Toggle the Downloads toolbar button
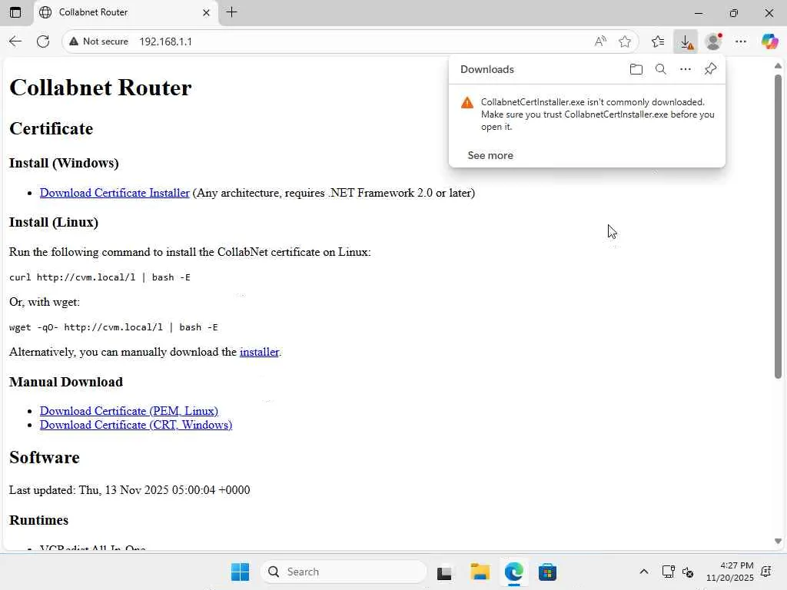This screenshot has width=787, height=590. 686,41
